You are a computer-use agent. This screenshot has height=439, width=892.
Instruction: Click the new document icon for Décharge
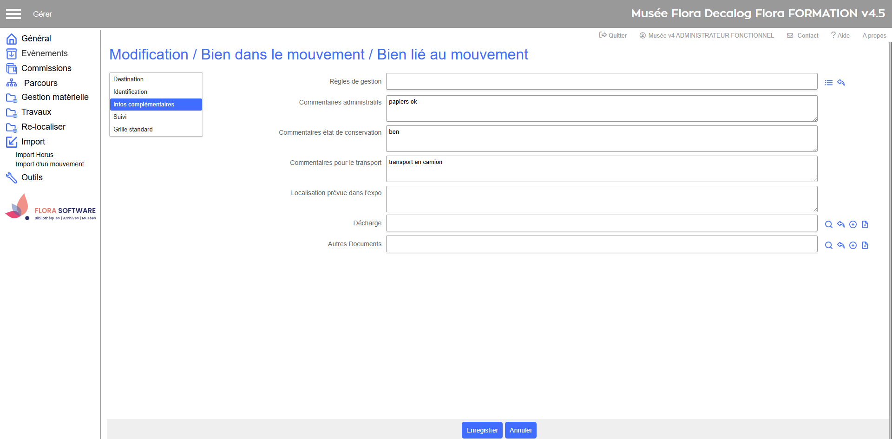[x=865, y=224]
